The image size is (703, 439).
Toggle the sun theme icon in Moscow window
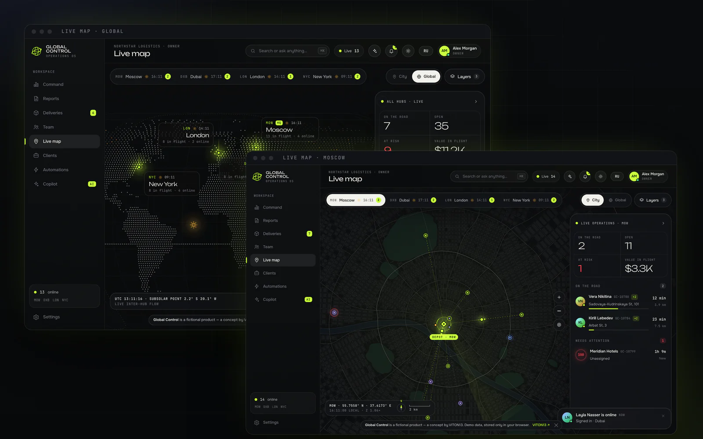coord(601,176)
